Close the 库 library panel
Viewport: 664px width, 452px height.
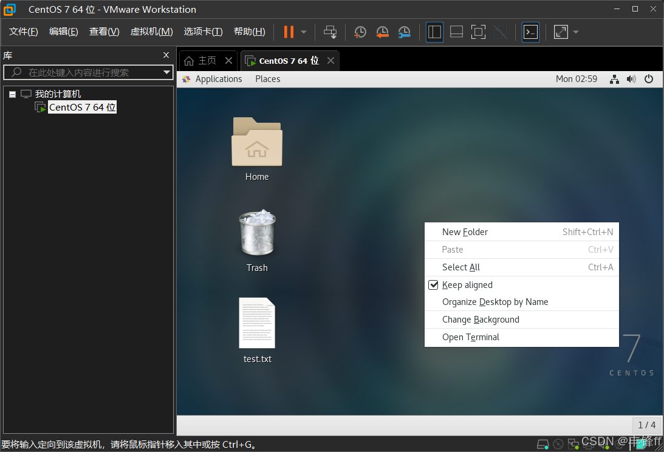[x=166, y=55]
